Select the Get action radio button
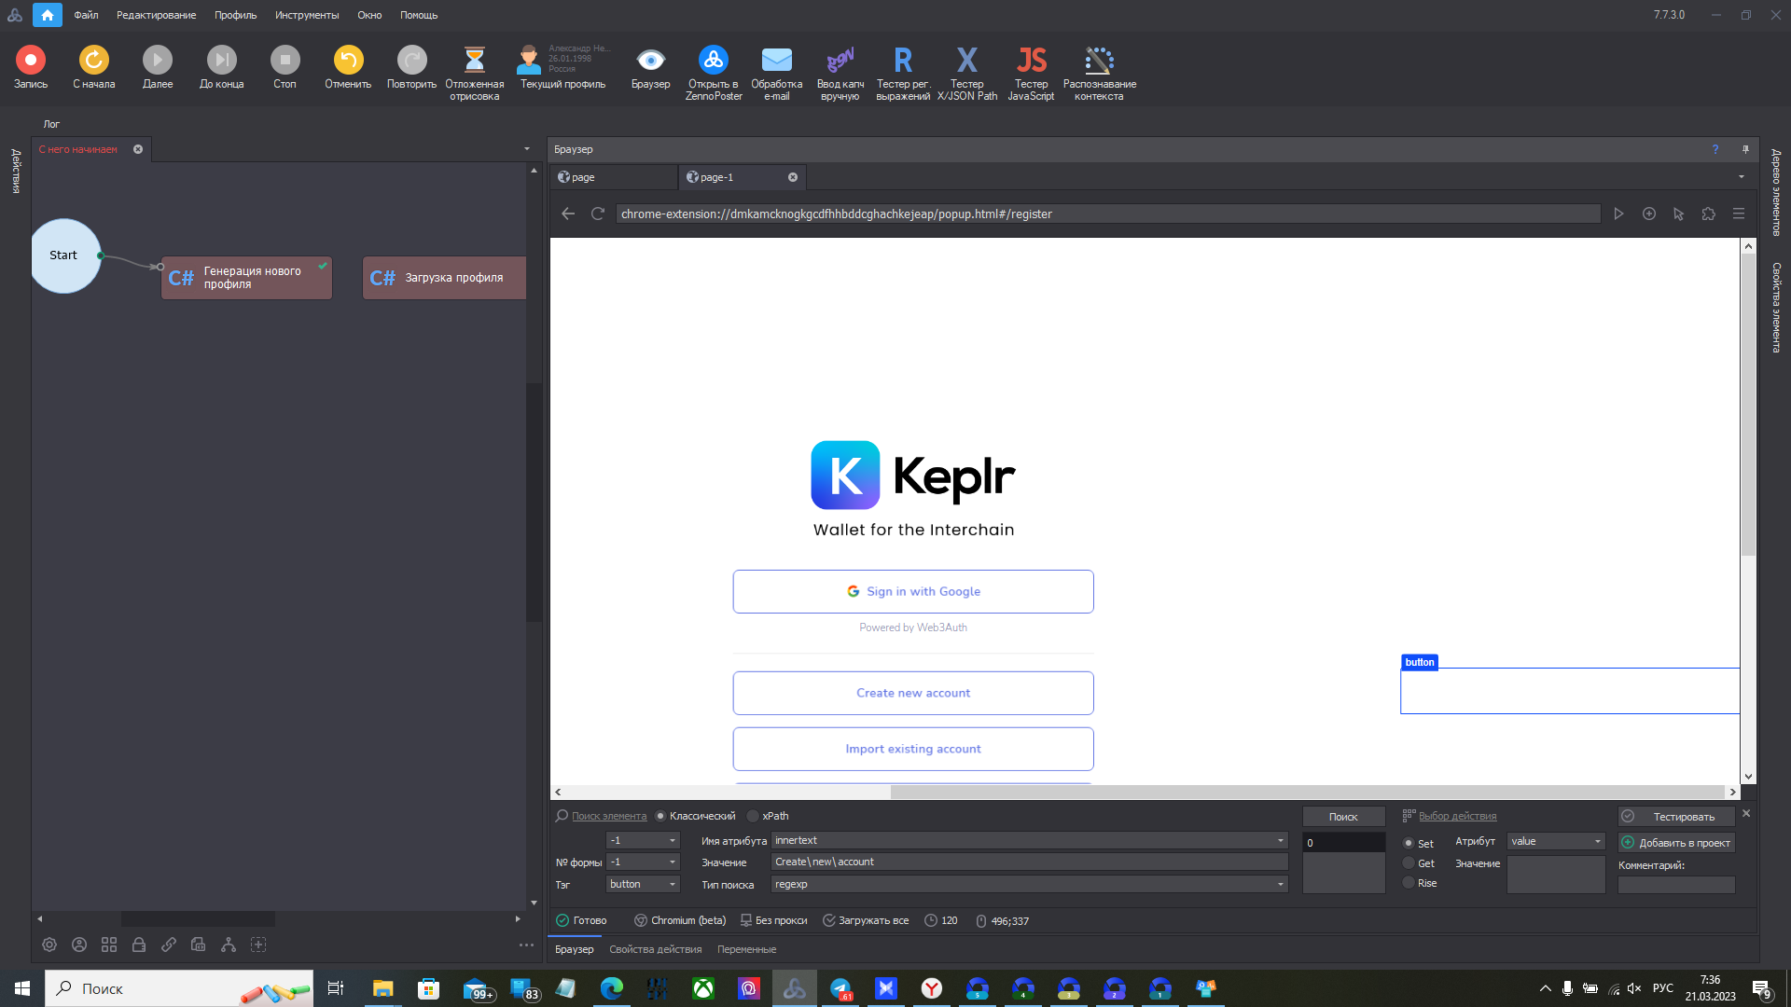This screenshot has width=1791, height=1007. coord(1409,862)
